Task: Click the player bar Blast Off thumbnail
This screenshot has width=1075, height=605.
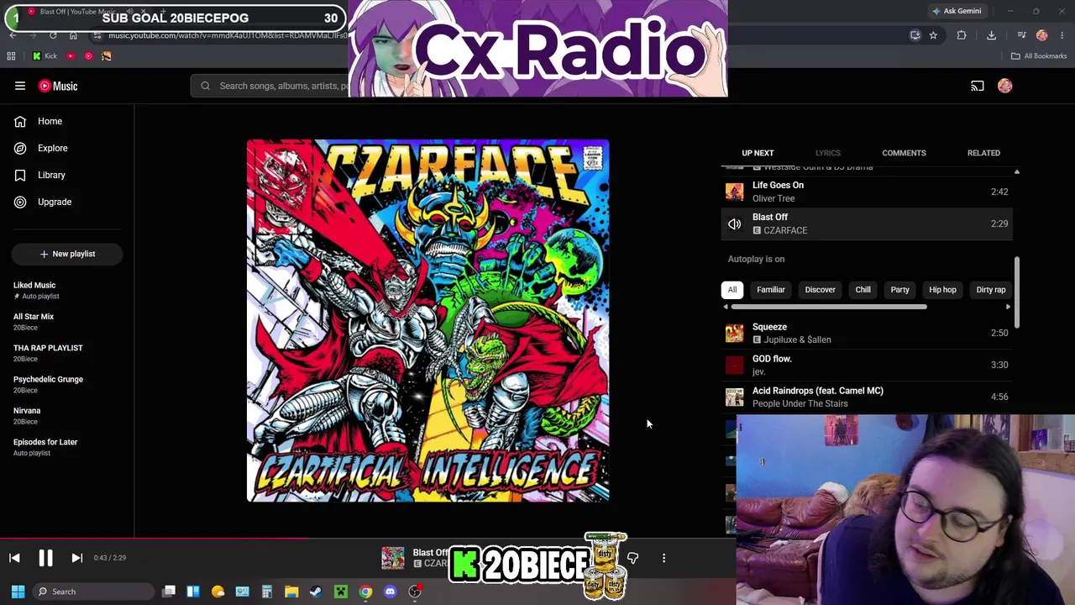Action: [392, 558]
